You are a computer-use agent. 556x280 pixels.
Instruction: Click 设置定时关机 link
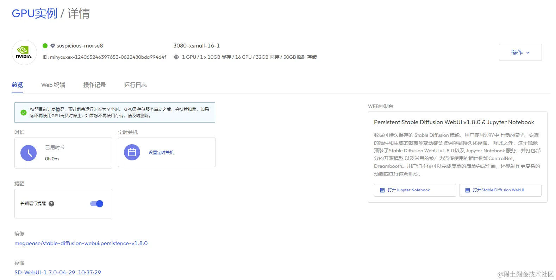coord(161,153)
